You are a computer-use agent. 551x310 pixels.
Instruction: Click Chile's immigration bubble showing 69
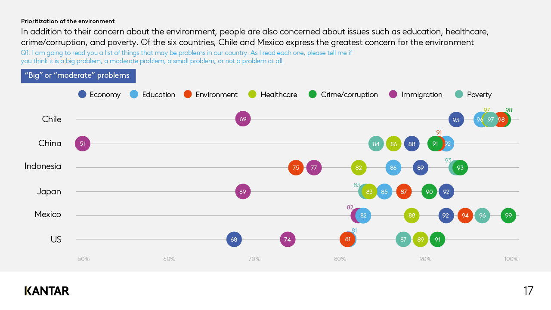click(243, 119)
